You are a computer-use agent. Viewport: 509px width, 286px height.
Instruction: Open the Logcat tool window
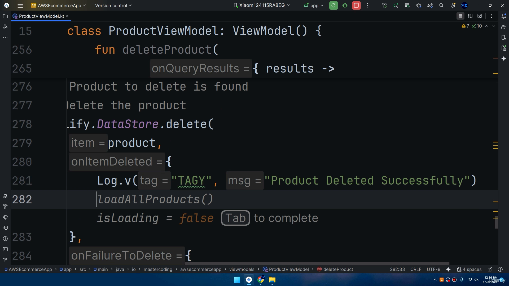tap(5, 228)
